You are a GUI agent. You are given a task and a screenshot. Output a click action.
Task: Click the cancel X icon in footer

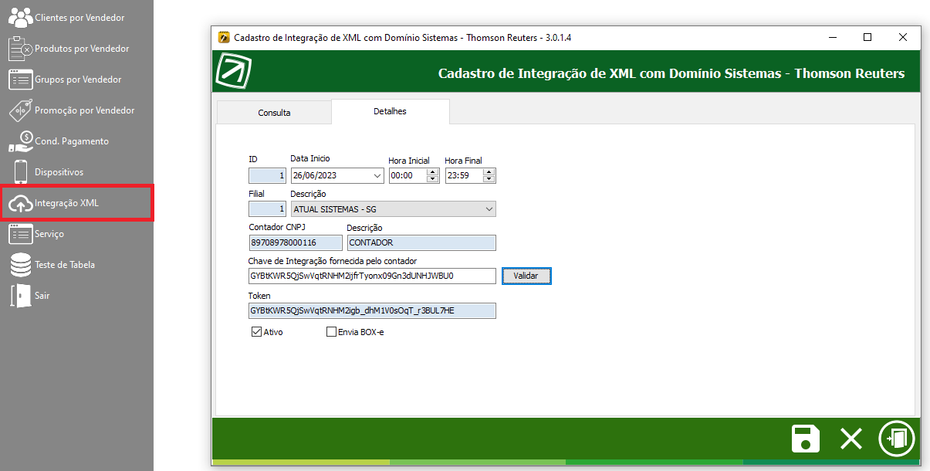(851, 439)
